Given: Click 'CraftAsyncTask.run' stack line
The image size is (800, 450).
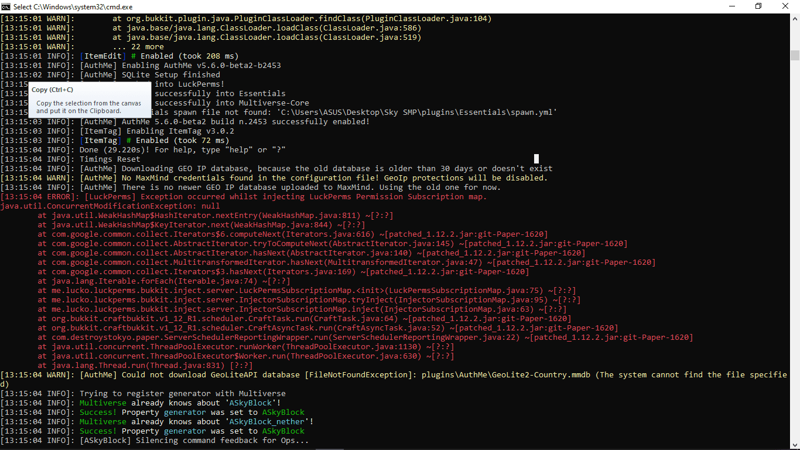Looking at the screenshot, I should (x=328, y=328).
